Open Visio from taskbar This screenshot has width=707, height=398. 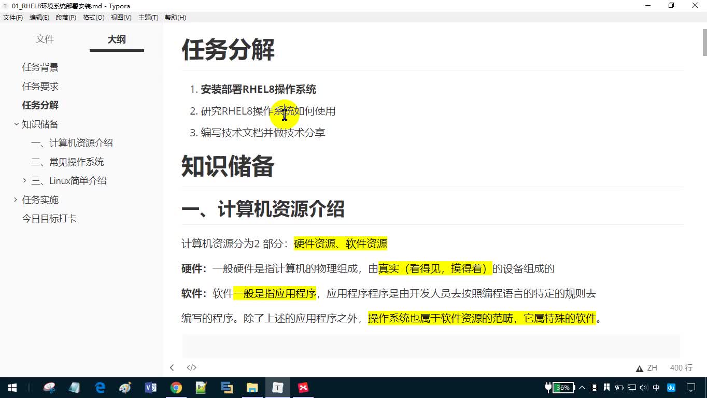(151, 387)
